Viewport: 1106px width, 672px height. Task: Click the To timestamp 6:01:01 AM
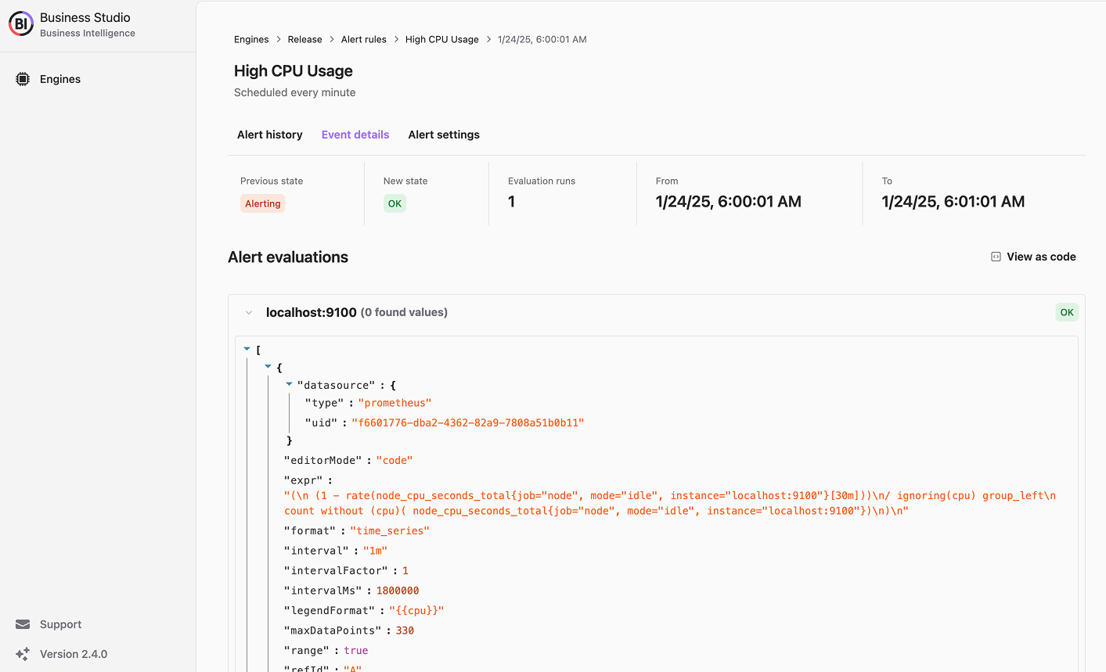pyautogui.click(x=953, y=202)
